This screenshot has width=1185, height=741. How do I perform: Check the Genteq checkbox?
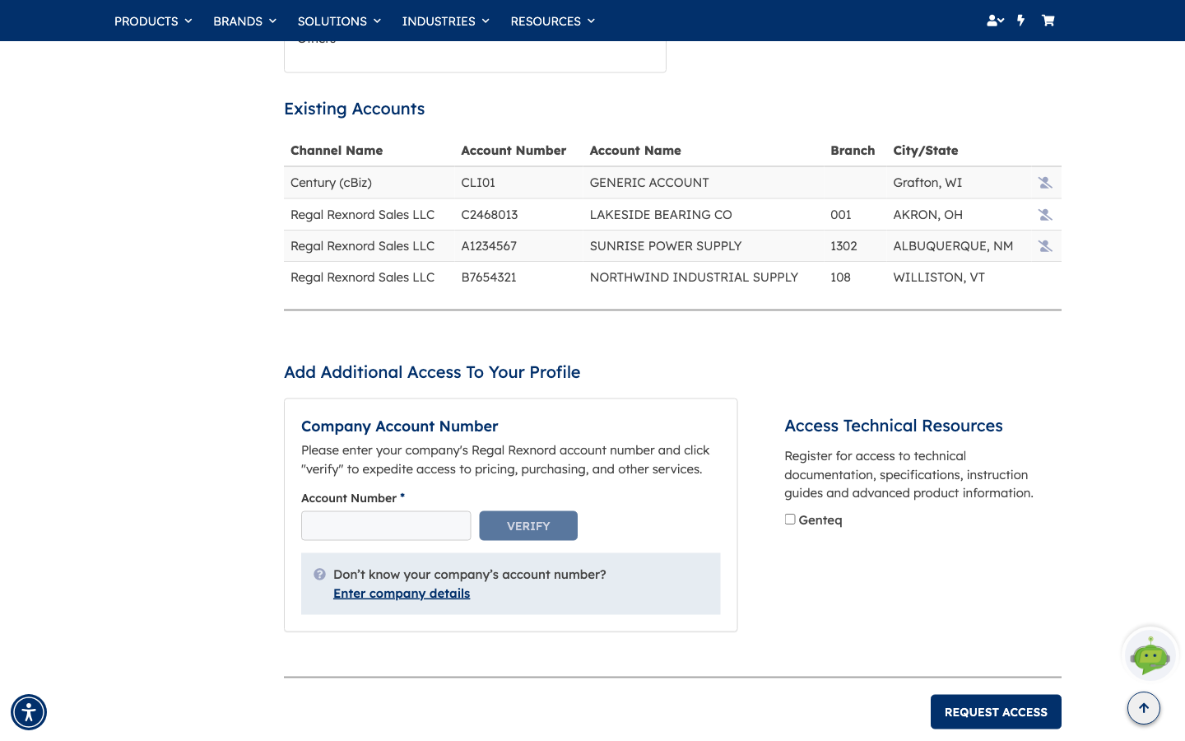[790, 520]
